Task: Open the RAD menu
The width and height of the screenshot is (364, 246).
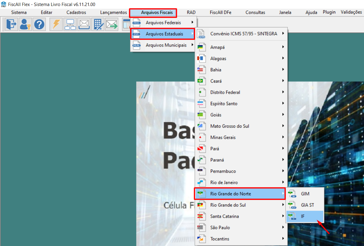Action: [191, 13]
